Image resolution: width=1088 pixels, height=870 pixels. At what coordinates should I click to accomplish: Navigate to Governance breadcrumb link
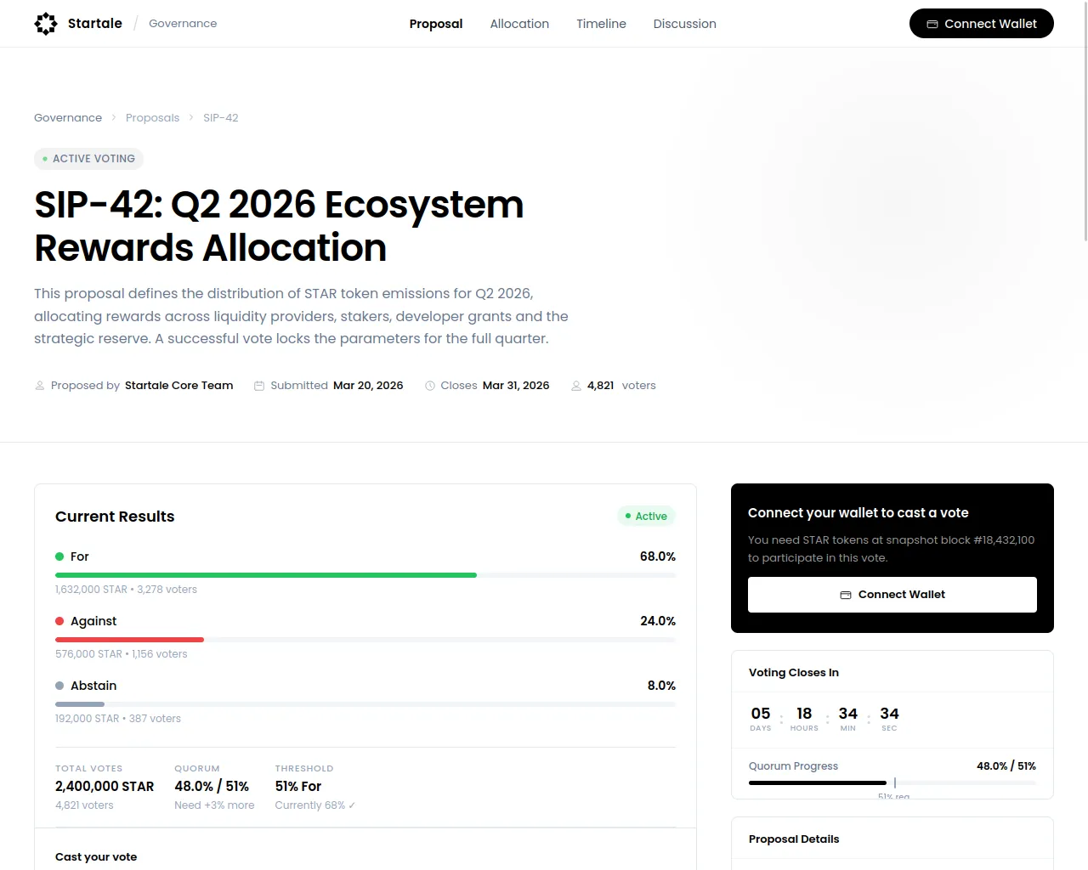pyautogui.click(x=68, y=118)
